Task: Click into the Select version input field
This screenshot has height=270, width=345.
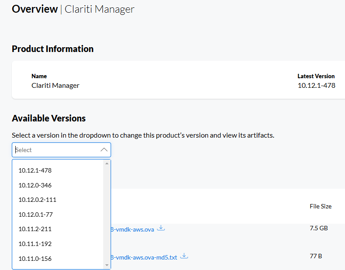Action: 55,150
